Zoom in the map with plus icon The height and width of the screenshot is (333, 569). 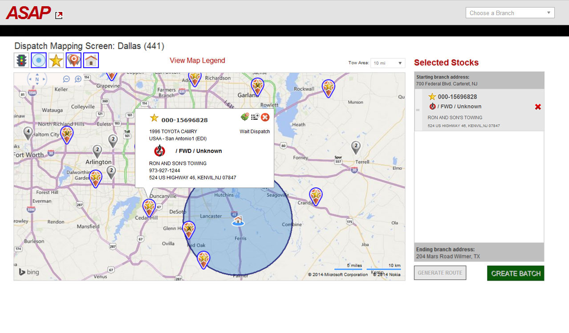(78, 79)
